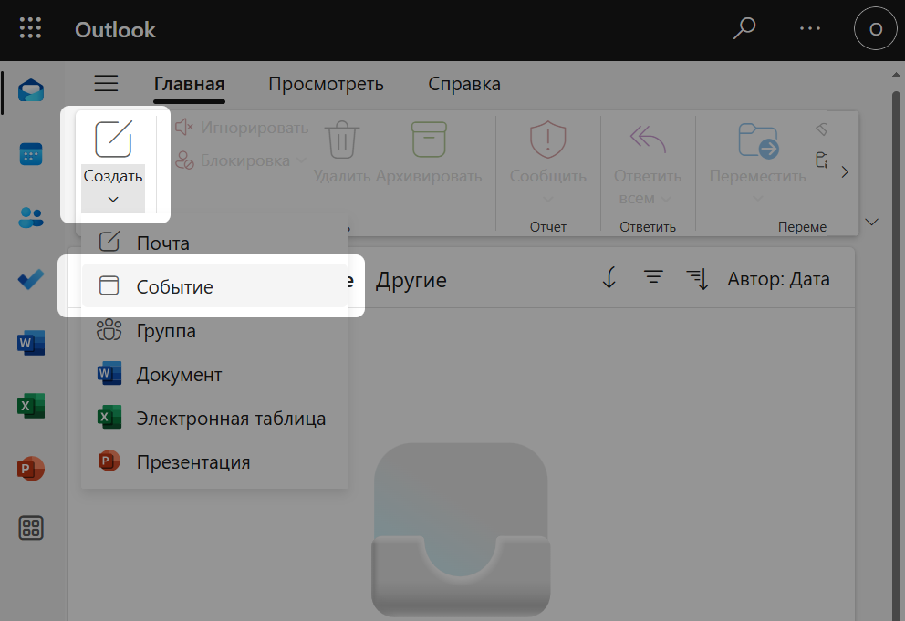
Task: Open the app launcher grid icon
Action: 31,29
